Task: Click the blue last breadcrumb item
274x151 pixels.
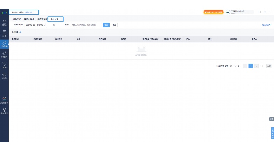Action: point(29,12)
